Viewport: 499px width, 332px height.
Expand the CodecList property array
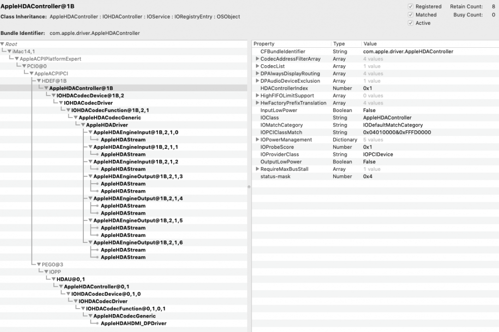coord(257,66)
